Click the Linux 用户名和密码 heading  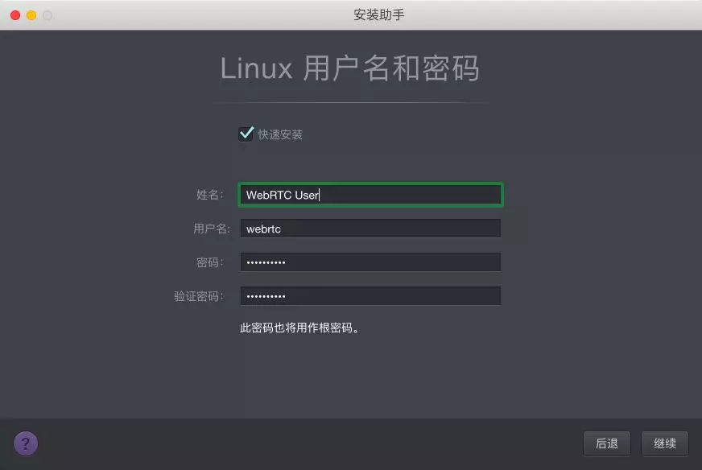[349, 68]
